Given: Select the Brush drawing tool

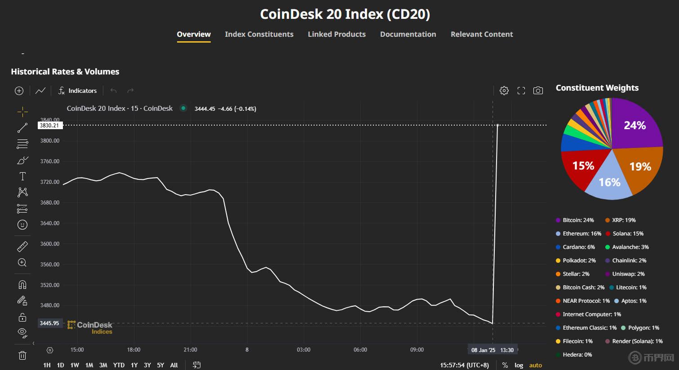Looking at the screenshot, I should pos(22,160).
